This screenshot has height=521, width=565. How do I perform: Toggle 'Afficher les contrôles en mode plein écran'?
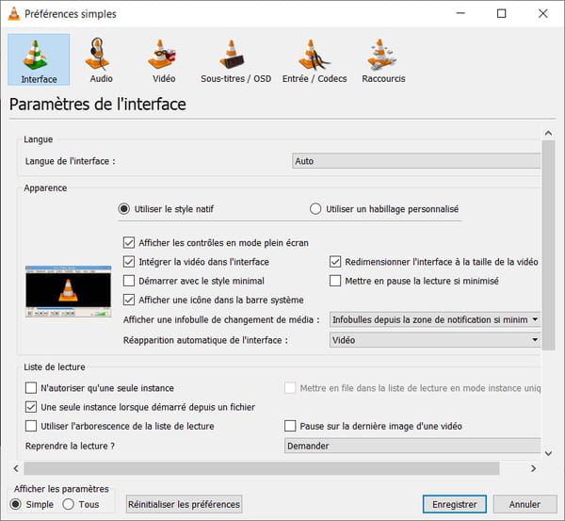click(129, 243)
